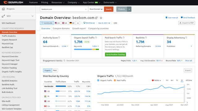This screenshot has width=198, height=111.
Task: Collapse the SEO sidebar section
Action: 32,16
